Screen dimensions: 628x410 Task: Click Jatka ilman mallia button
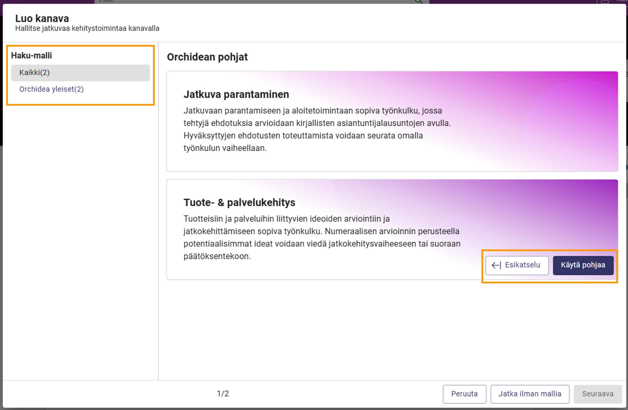tap(530, 394)
